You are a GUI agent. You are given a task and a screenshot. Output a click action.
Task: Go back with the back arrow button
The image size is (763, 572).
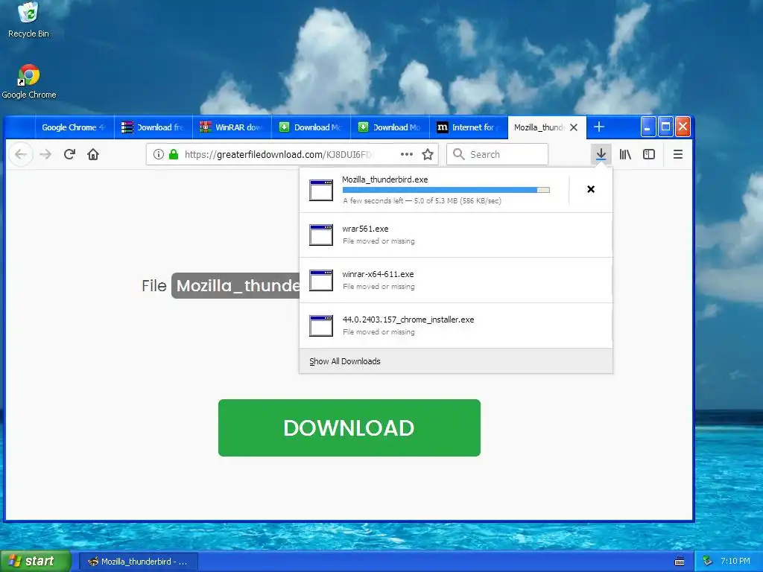(20, 155)
